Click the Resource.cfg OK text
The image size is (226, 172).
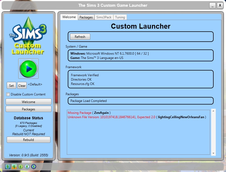click(x=83, y=84)
